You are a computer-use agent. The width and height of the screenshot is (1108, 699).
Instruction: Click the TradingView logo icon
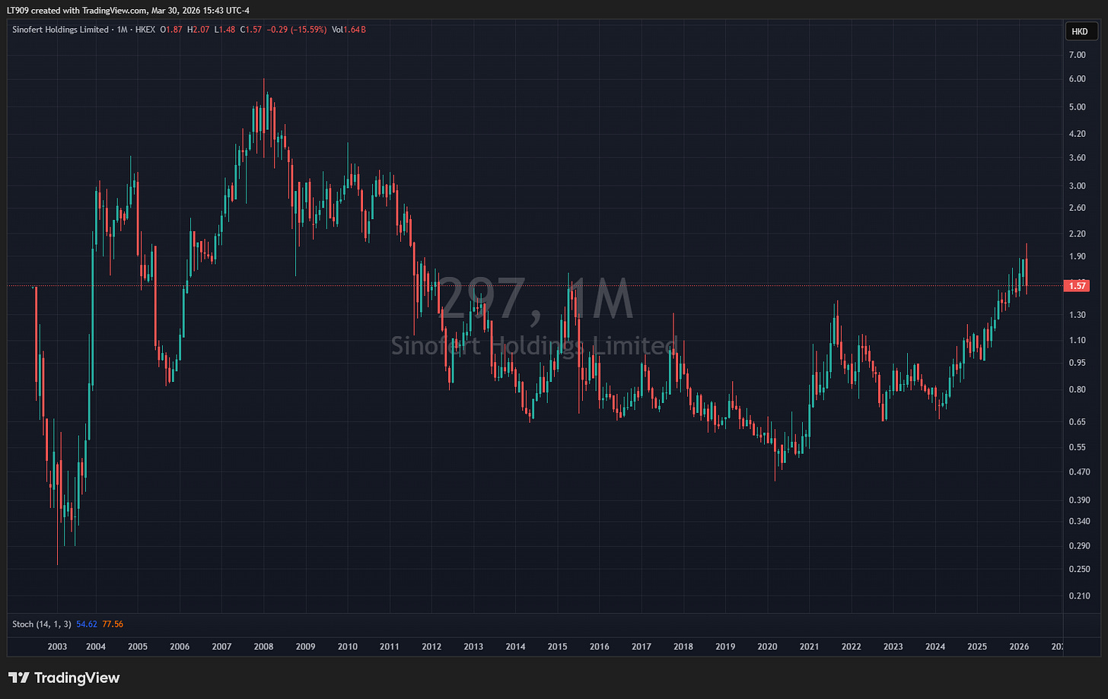click(18, 678)
